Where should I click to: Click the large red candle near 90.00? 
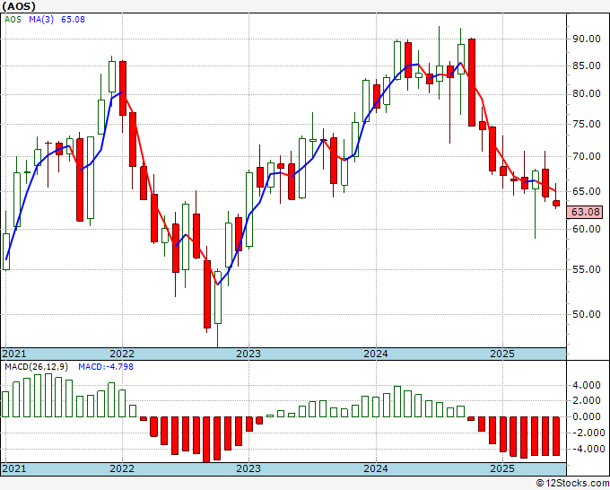pyautogui.click(x=472, y=83)
